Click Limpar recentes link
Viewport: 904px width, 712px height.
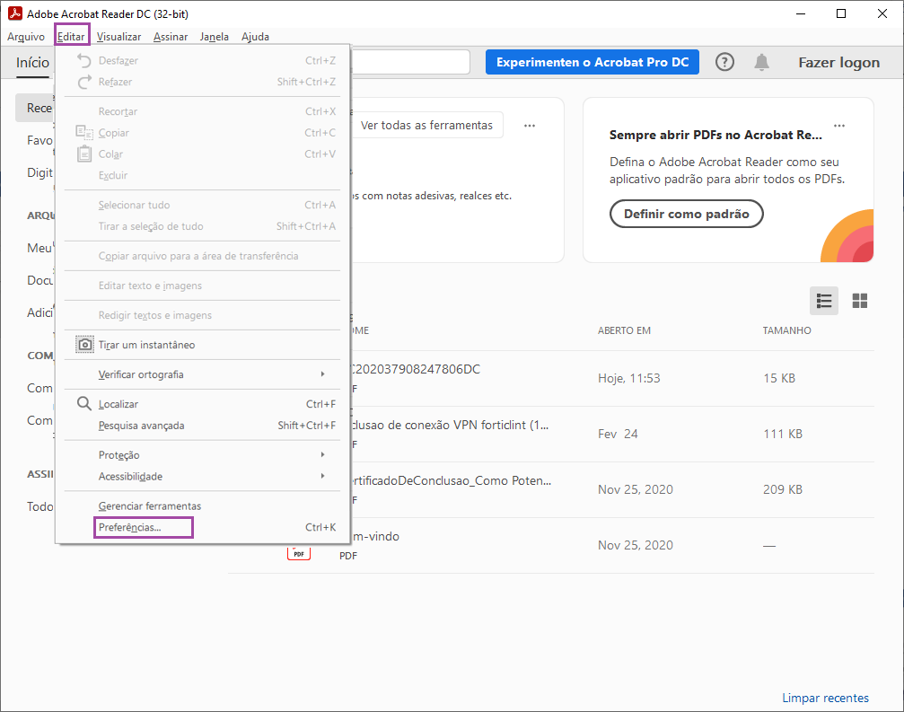[825, 698]
